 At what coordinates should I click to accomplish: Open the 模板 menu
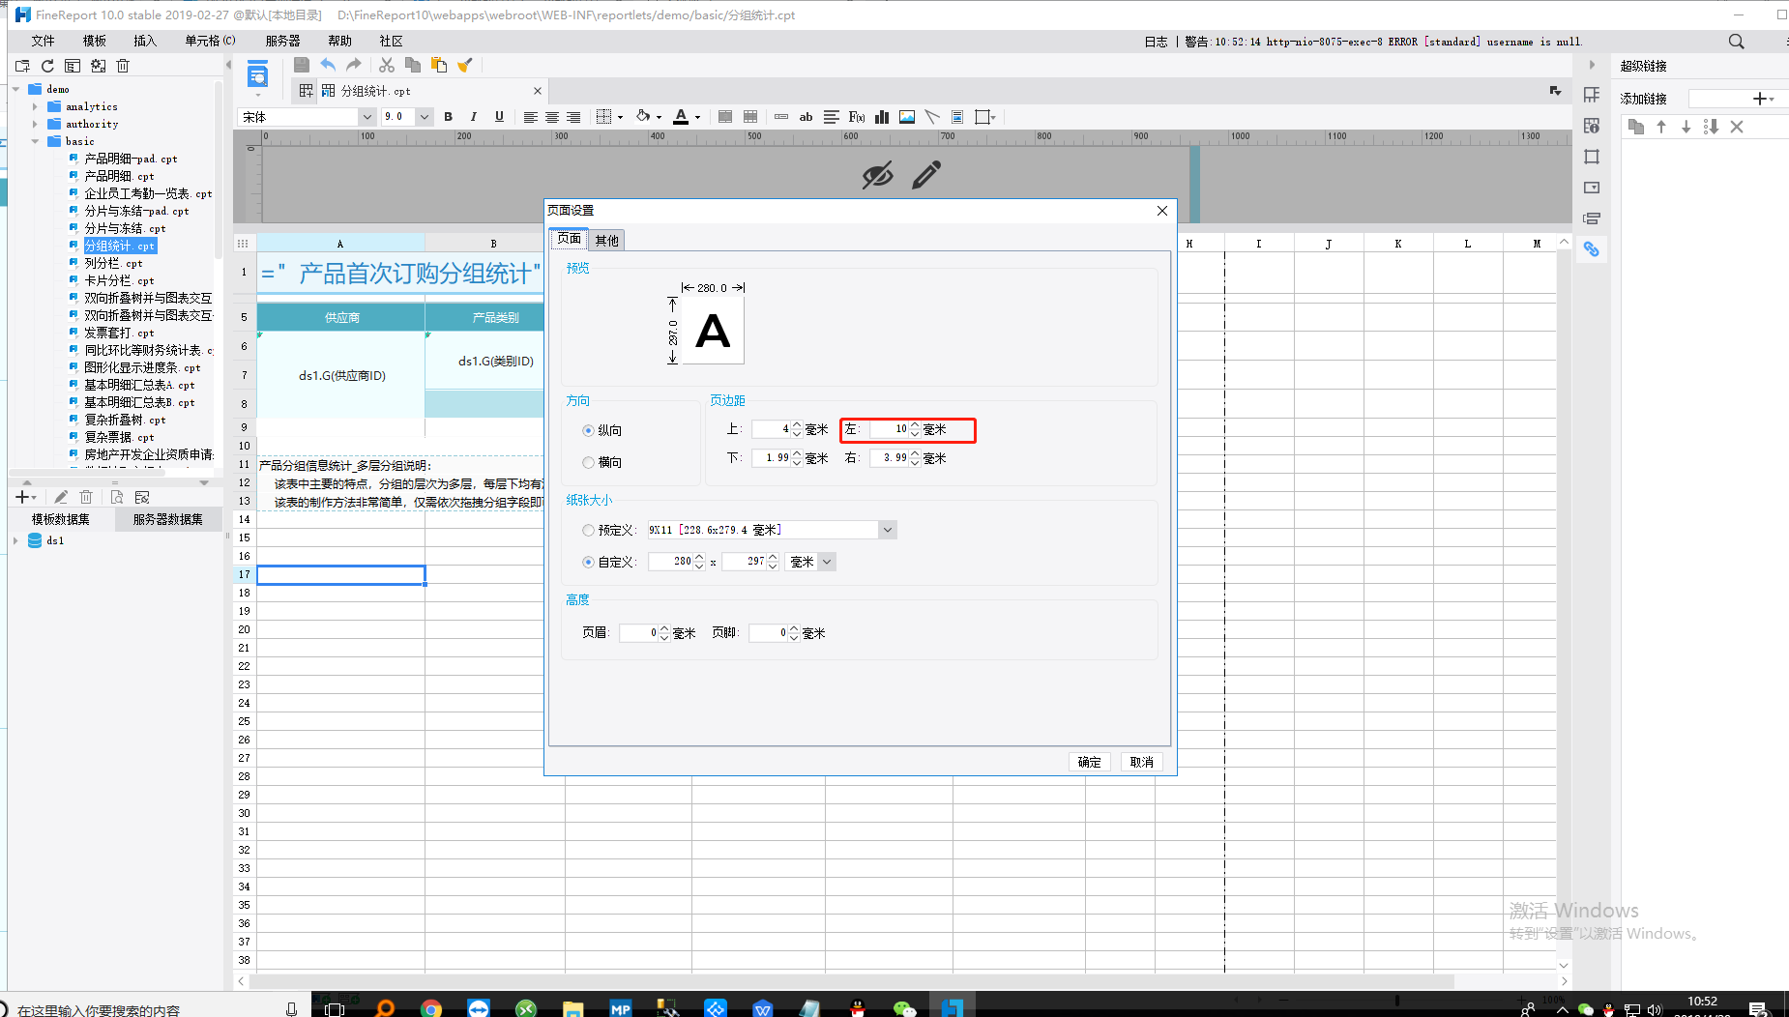[x=95, y=41]
